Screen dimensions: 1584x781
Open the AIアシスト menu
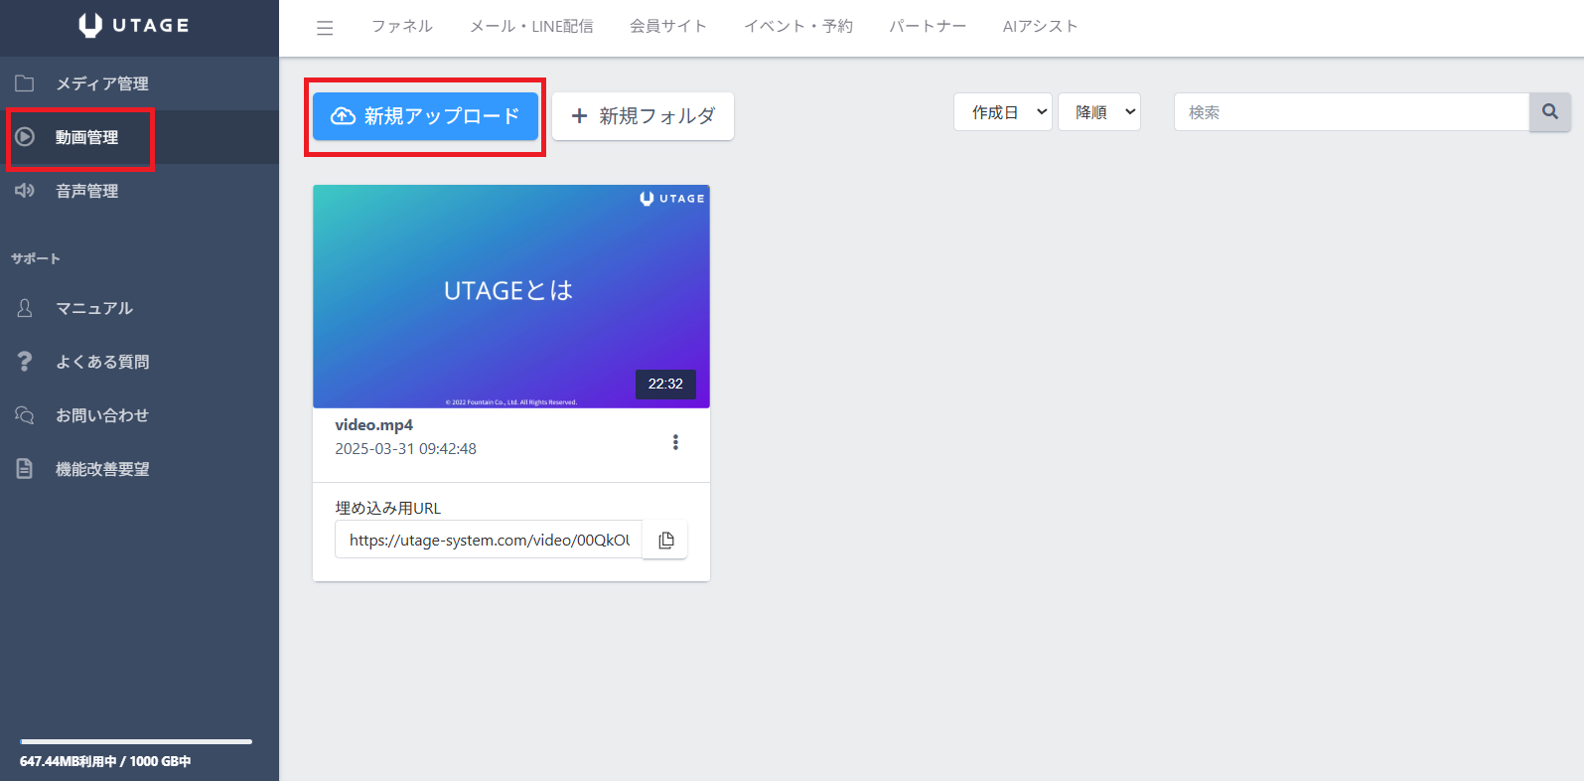pos(1040,27)
